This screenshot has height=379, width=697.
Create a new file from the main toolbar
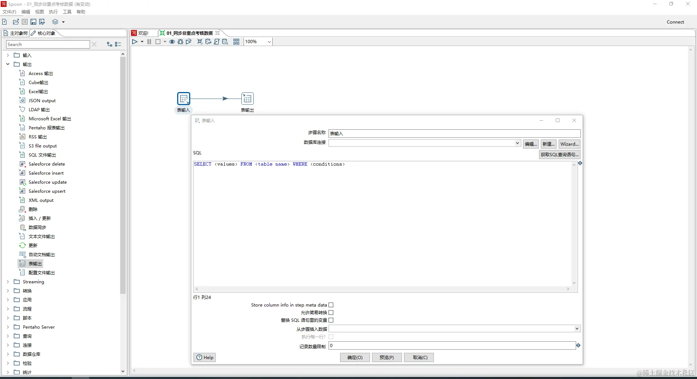(5, 22)
